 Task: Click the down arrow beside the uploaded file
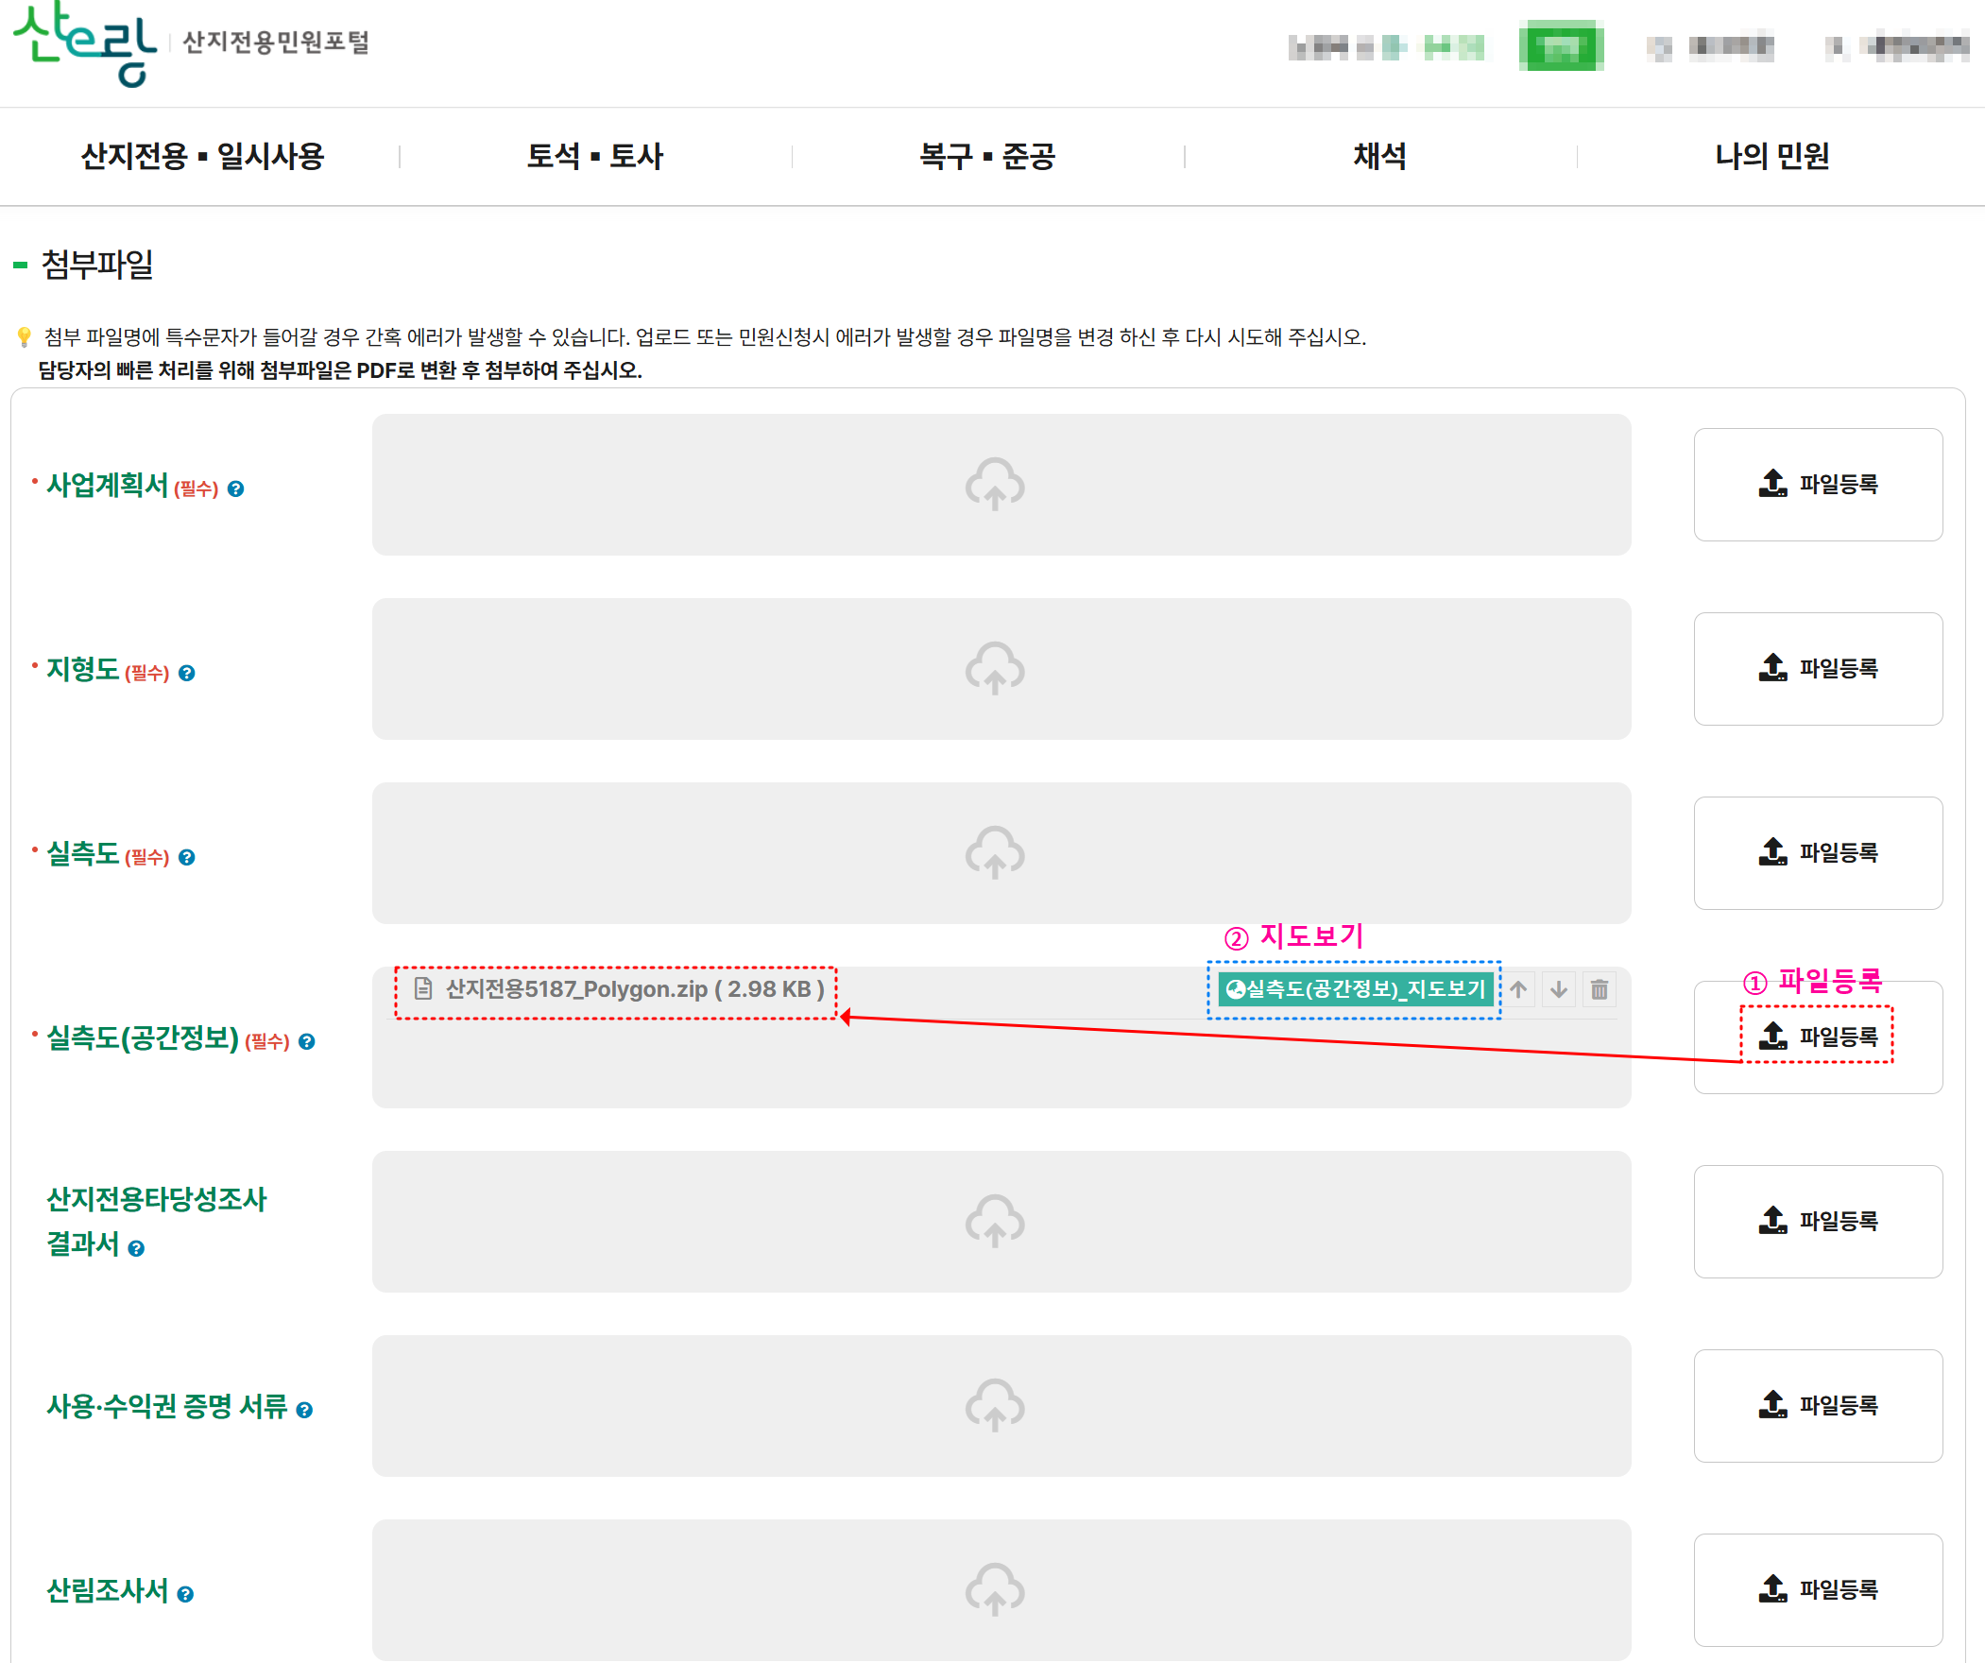point(1560,990)
